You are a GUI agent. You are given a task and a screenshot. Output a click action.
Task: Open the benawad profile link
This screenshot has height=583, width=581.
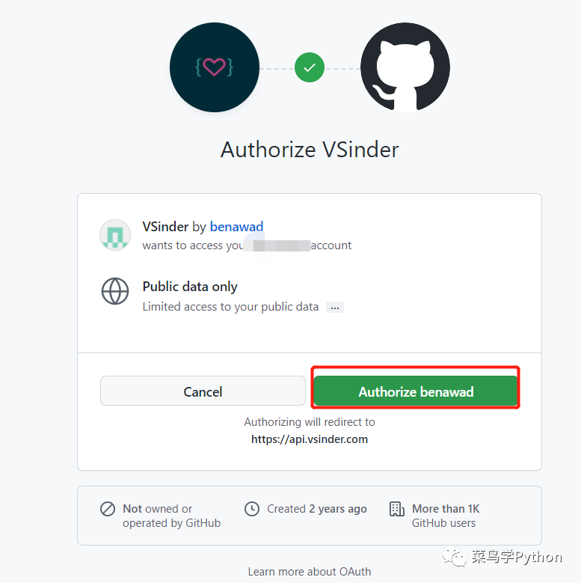pyautogui.click(x=236, y=227)
